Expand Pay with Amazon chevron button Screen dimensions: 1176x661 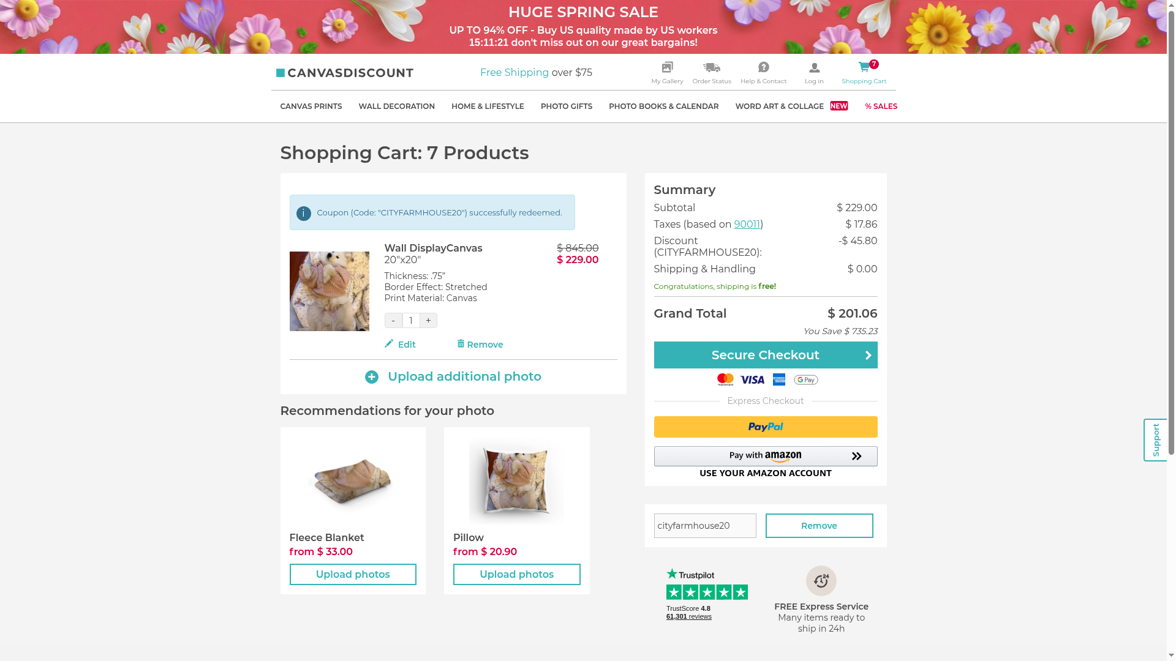pyautogui.click(x=856, y=457)
